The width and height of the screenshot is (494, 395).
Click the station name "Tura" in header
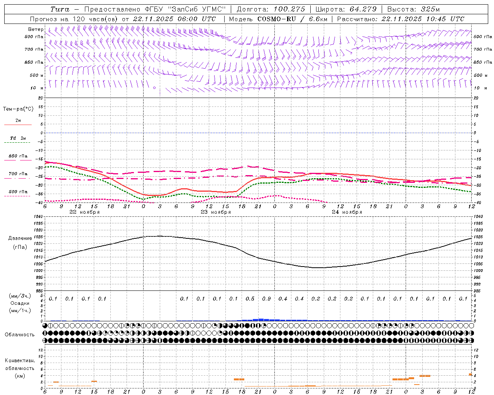tap(60, 9)
